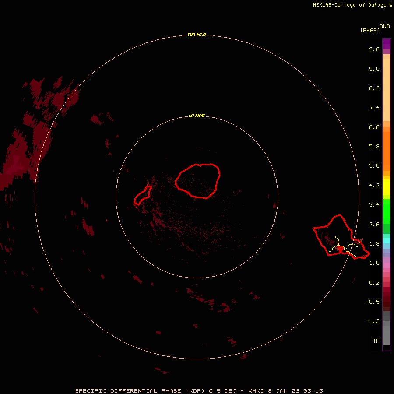
Task: Click the DKD legend heading
Action: (x=385, y=26)
